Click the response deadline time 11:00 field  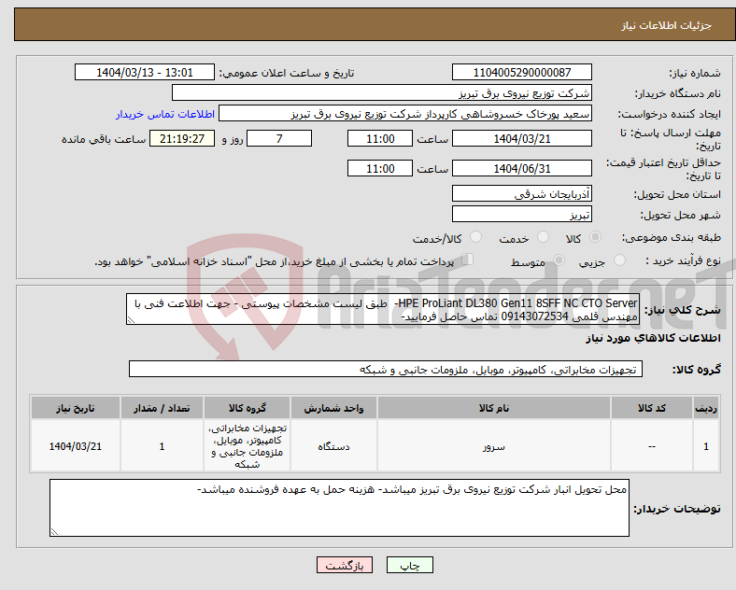pos(380,139)
